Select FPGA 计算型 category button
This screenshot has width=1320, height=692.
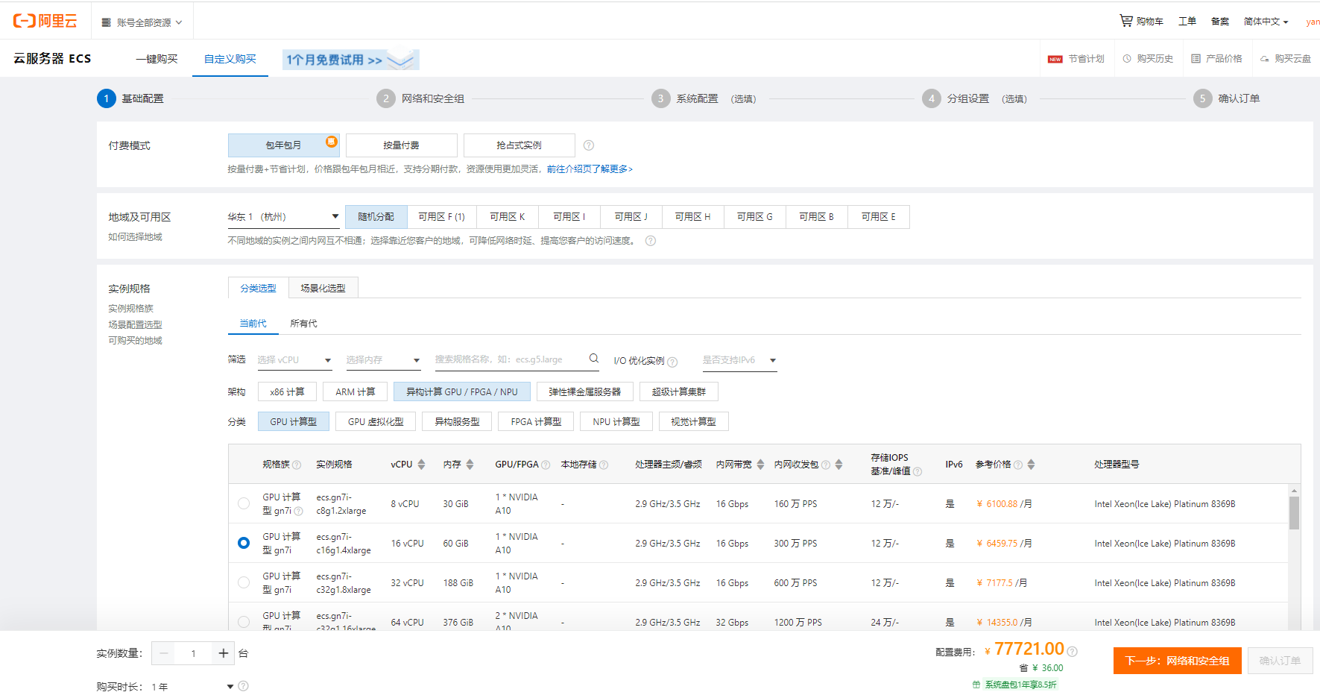pos(537,421)
